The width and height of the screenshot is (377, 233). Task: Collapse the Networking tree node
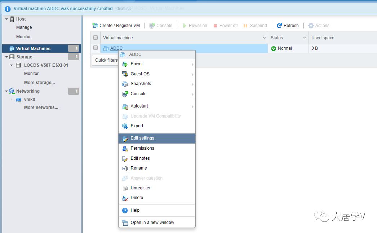pyautogui.click(x=7, y=91)
